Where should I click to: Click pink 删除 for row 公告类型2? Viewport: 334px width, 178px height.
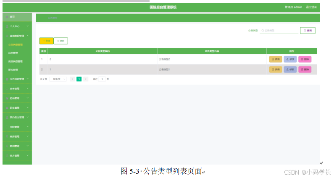(305, 59)
